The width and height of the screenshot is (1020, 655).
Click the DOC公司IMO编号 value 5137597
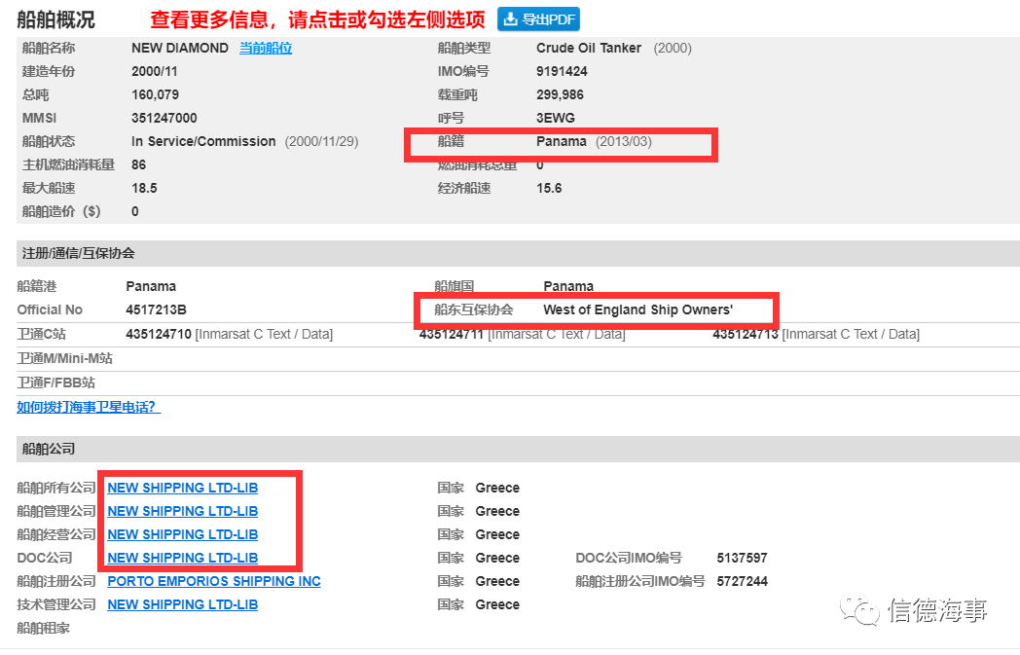[742, 558]
